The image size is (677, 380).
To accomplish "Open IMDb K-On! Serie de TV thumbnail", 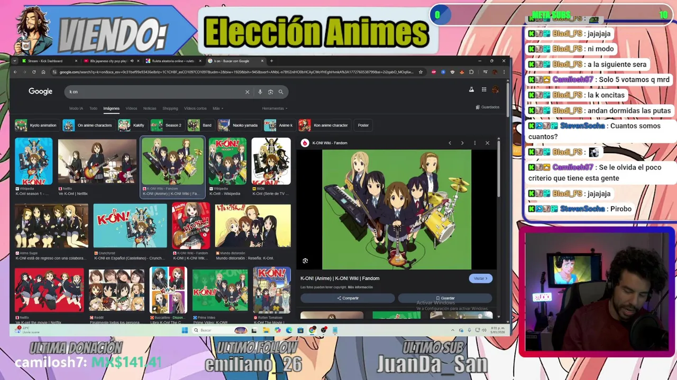I will coord(271,161).
